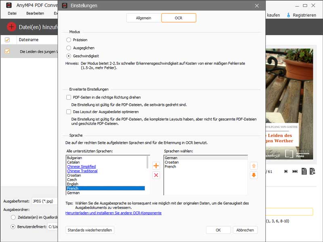This screenshot has width=323, height=242.
Task: Click the Registrieren link in the main window
Action: click(304, 15)
